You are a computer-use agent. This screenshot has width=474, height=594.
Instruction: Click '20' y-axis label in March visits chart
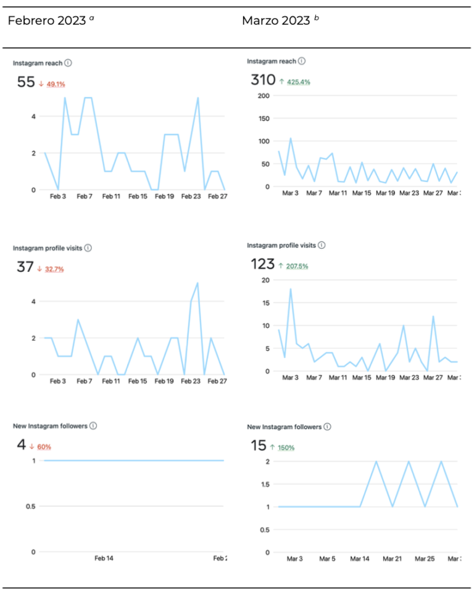pyautogui.click(x=265, y=280)
